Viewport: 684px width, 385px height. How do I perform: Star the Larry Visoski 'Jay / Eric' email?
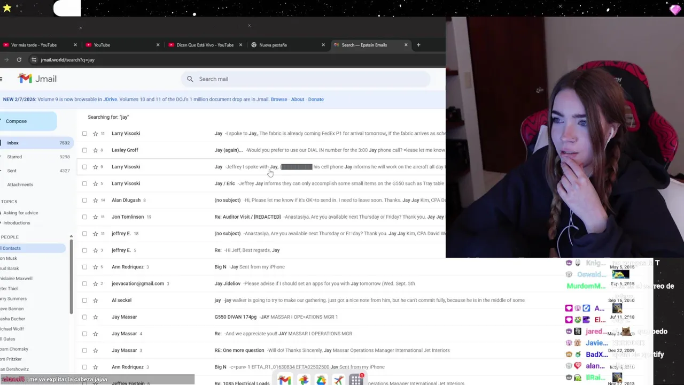(x=95, y=183)
